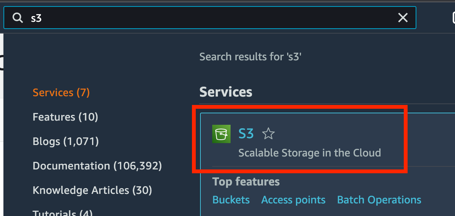This screenshot has height=216, width=455.
Task: Click the cut-off icon right of search bar
Action: tap(453, 18)
